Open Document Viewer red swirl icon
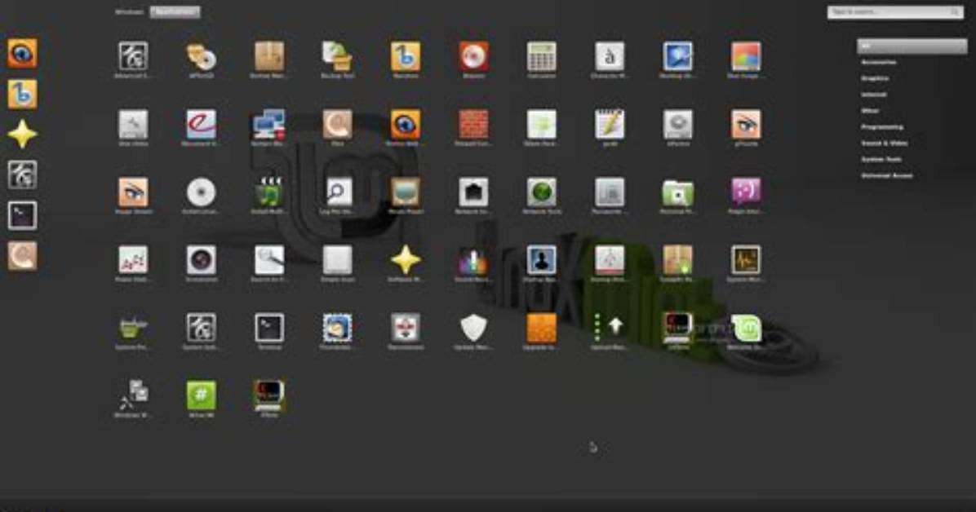Image resolution: width=976 pixels, height=512 pixels. point(201,125)
